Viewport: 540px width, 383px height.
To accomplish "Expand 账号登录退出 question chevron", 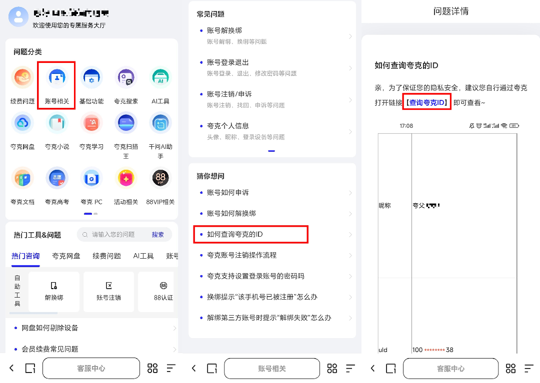I will point(350,68).
